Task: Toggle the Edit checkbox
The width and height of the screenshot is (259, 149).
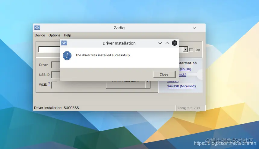Action: [191, 50]
